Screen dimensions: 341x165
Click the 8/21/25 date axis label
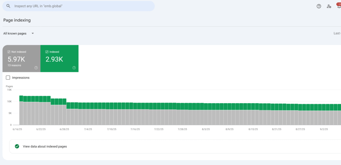277,129
